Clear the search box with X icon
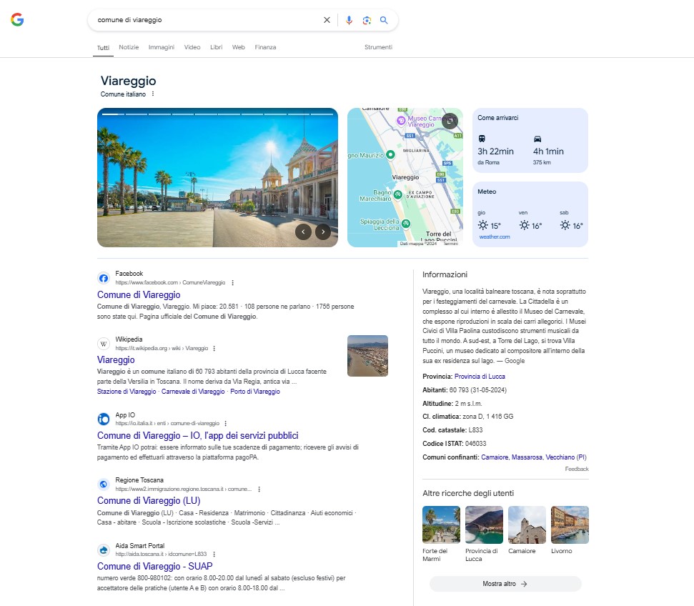Viewport: 694px width, 606px height. (x=327, y=20)
